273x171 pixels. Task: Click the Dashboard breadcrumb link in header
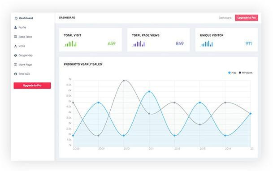tap(225, 18)
